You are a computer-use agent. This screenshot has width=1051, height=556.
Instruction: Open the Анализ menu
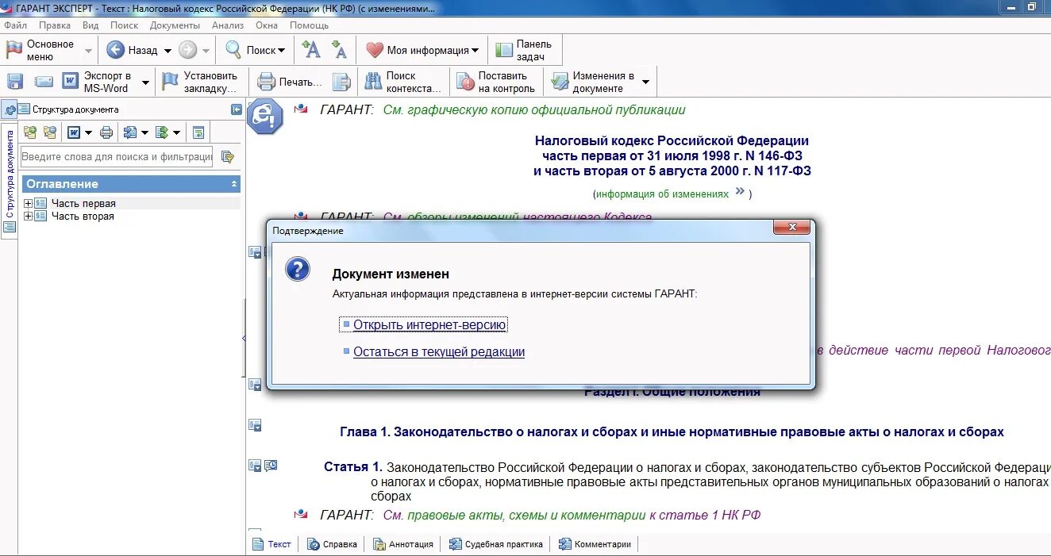[227, 25]
